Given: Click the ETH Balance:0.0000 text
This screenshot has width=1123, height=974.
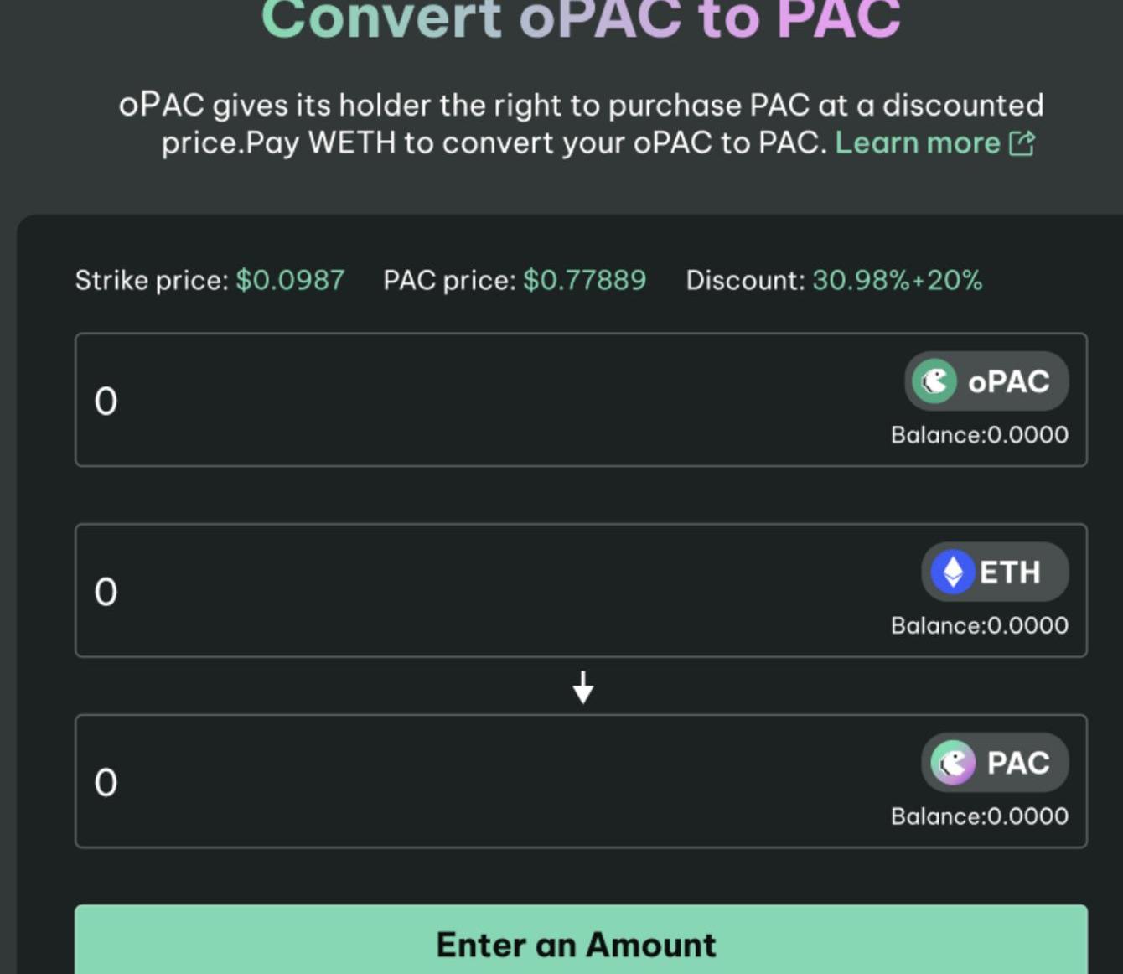Looking at the screenshot, I should point(979,626).
